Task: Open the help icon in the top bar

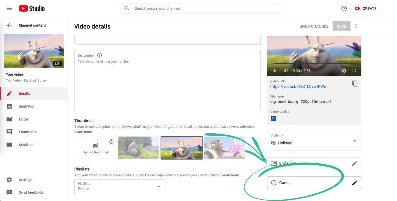Action: click(x=344, y=8)
